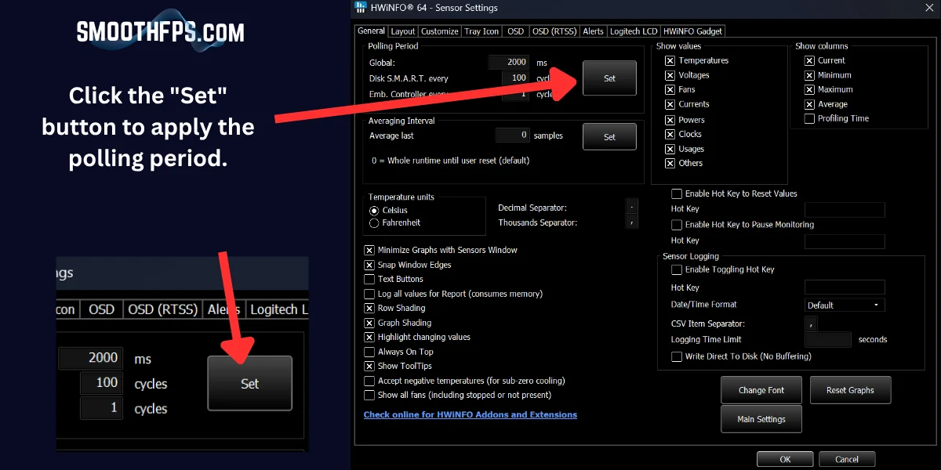Image resolution: width=941 pixels, height=470 pixels.
Task: Apply polling period with the Set button
Action: (x=609, y=78)
